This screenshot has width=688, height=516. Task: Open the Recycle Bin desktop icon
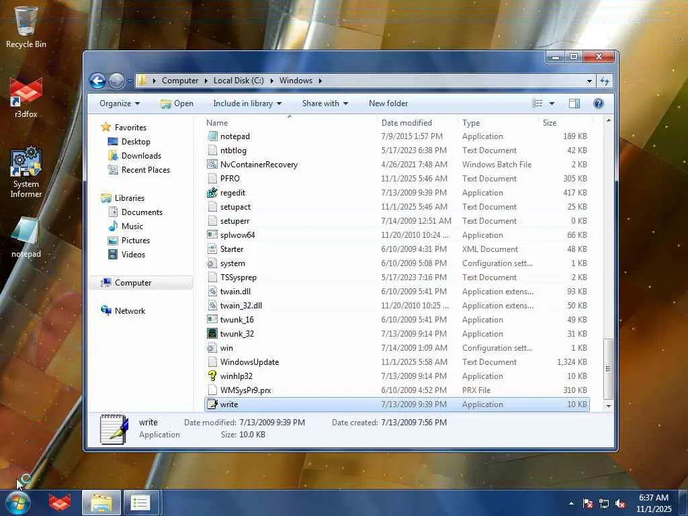coord(26,26)
